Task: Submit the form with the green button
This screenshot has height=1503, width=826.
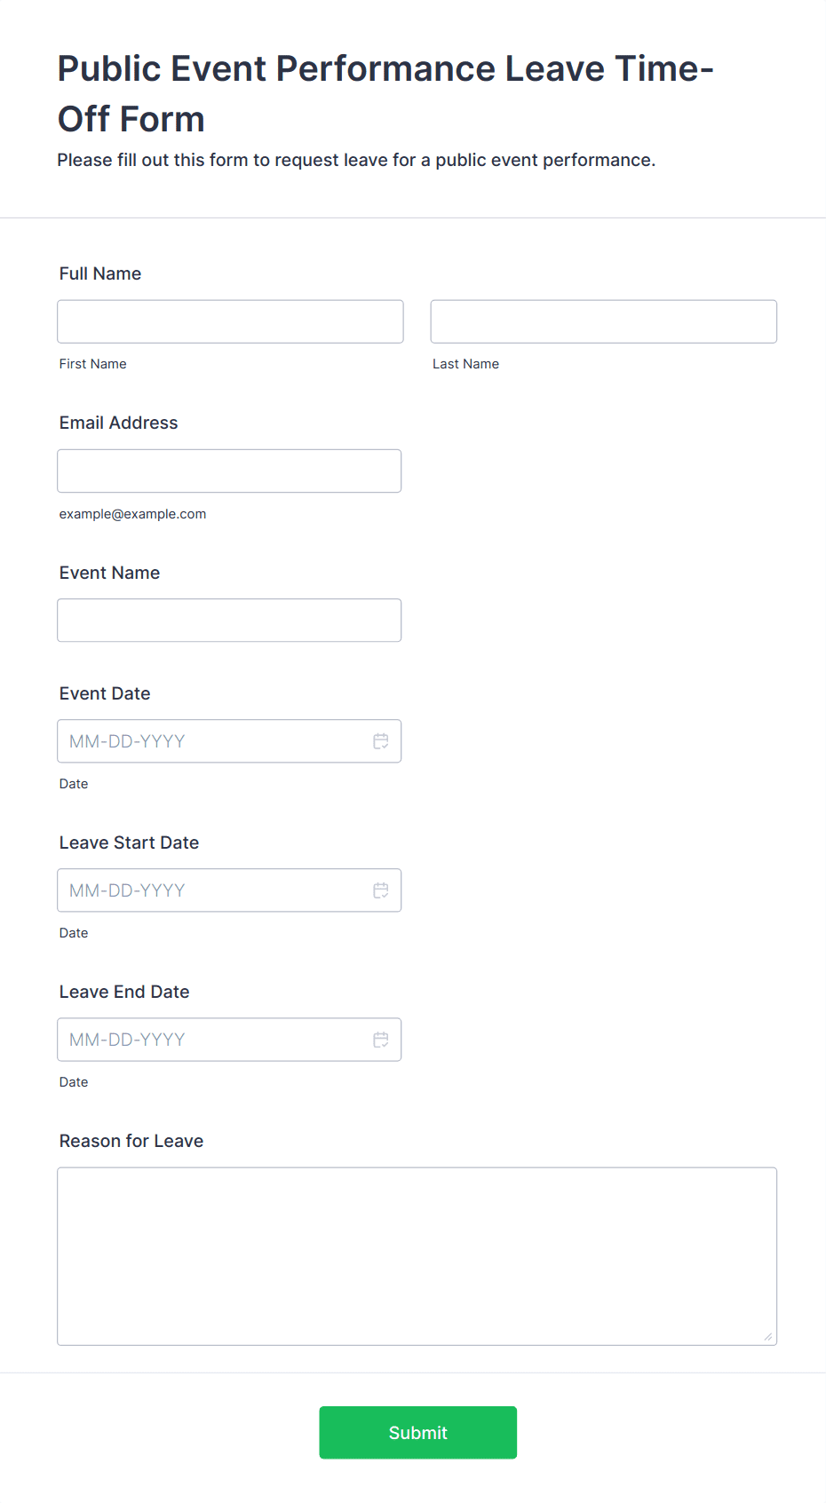Action: [x=418, y=1432]
